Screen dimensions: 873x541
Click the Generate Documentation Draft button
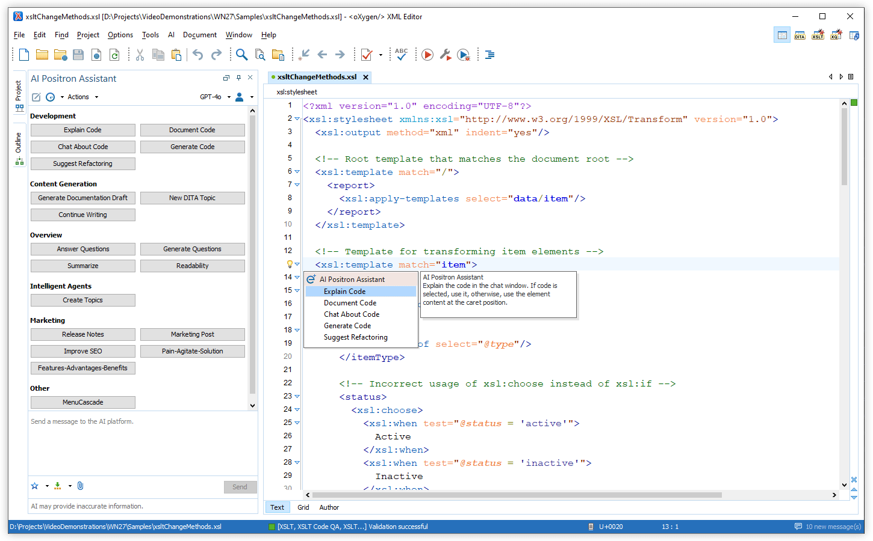point(83,198)
